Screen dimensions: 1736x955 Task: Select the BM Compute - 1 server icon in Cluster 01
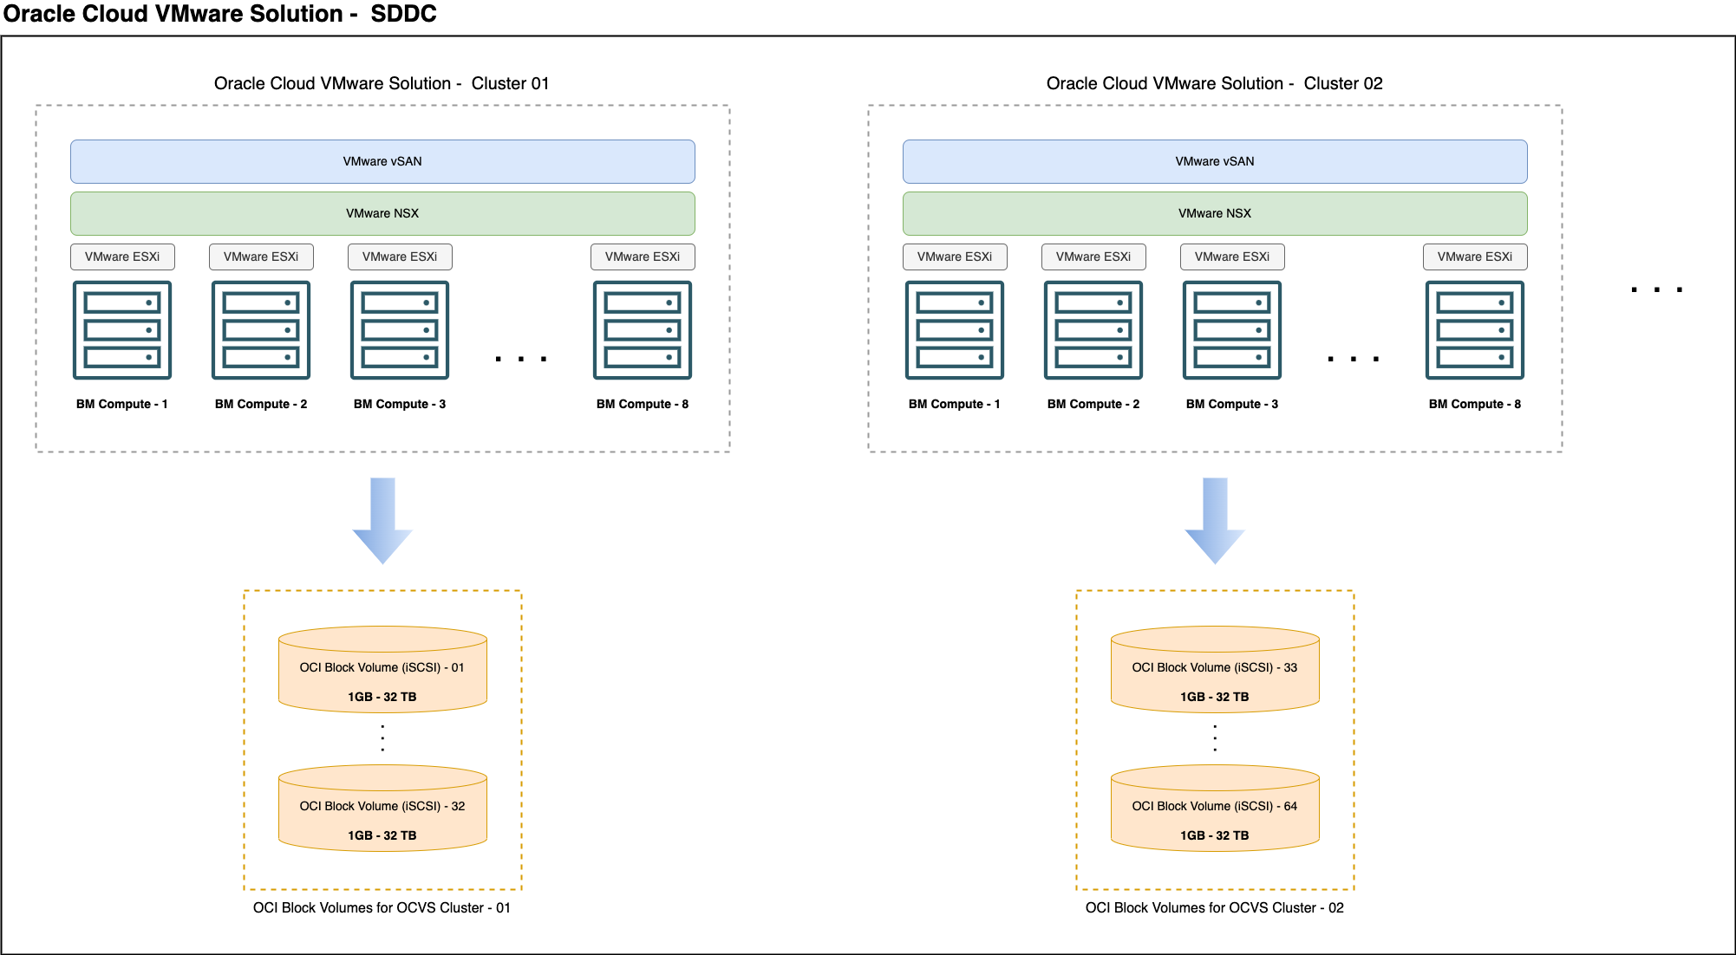point(121,329)
